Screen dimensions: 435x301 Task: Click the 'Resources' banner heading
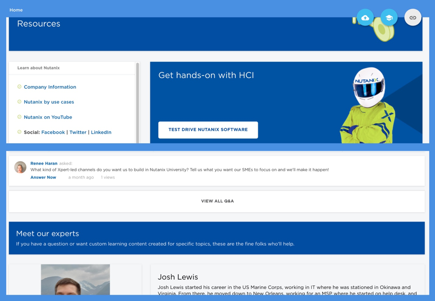(x=38, y=24)
